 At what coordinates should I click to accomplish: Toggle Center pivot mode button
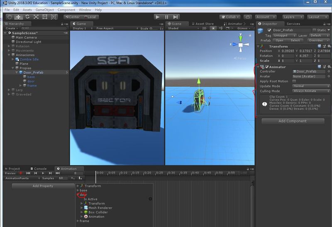tap(73, 17)
